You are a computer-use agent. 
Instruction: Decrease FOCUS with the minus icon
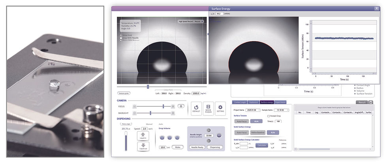(135, 106)
